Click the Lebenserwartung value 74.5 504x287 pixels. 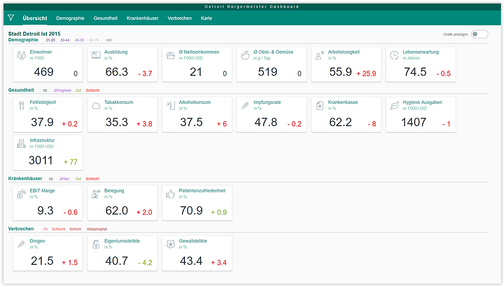point(415,72)
